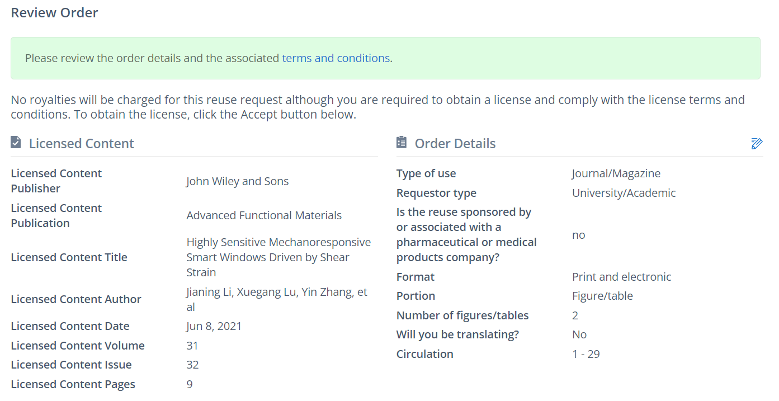Click the circulation value 1 - 29
The image size is (779, 401).
click(586, 354)
